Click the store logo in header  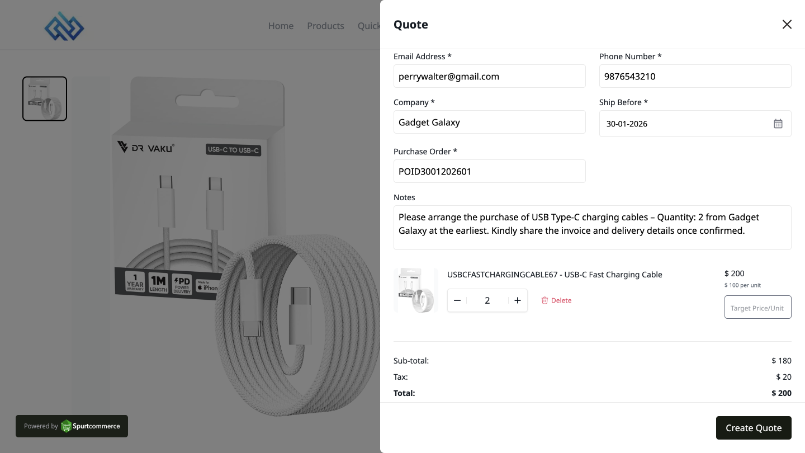(x=64, y=26)
